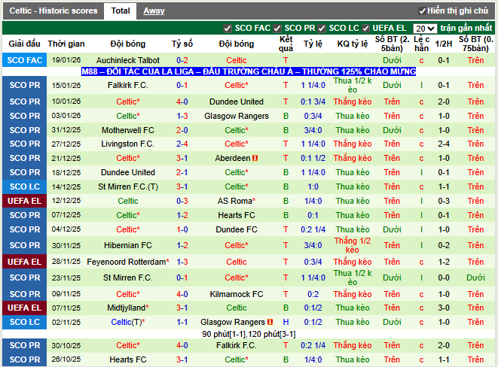Open the 0-2 score of Auchinleck Talbot match
Image resolution: width=498 pixels, height=367 pixels.
click(x=182, y=60)
